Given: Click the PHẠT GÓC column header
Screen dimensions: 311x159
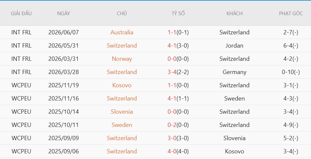Looking at the screenshot, I should (x=291, y=13).
